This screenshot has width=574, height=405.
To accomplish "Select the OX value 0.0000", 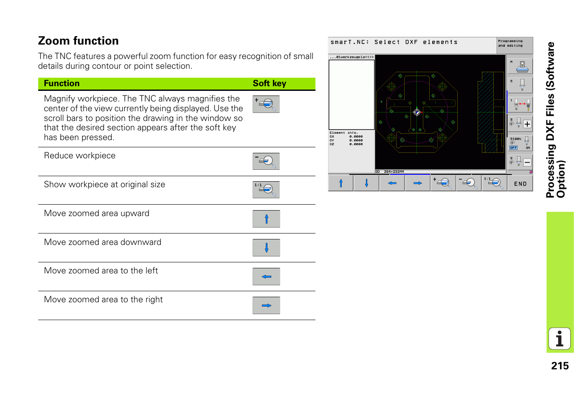I will pyautogui.click(x=356, y=137).
